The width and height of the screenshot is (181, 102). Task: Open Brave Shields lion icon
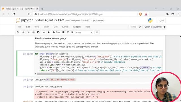pos(141,14)
